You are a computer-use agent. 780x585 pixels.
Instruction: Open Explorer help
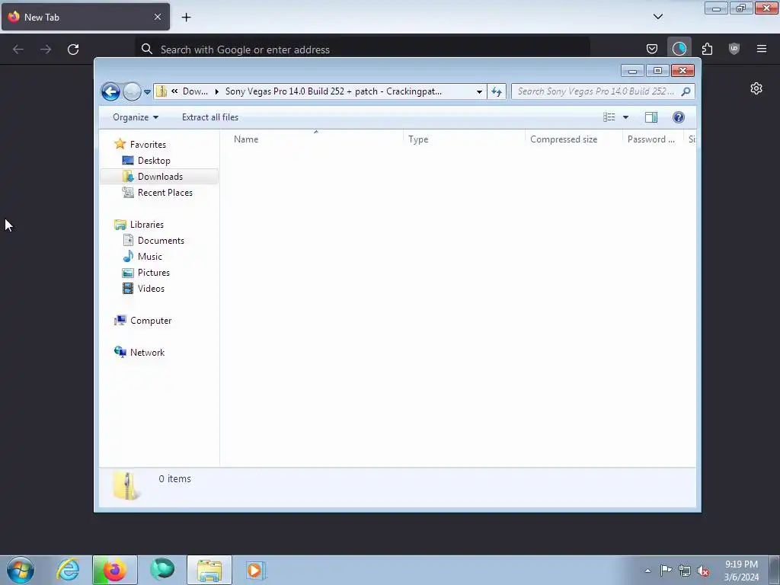click(x=679, y=117)
